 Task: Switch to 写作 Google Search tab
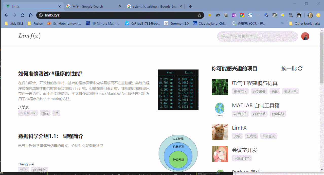click(94, 6)
